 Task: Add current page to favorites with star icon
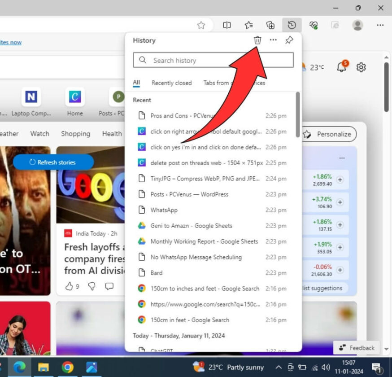pos(202,25)
